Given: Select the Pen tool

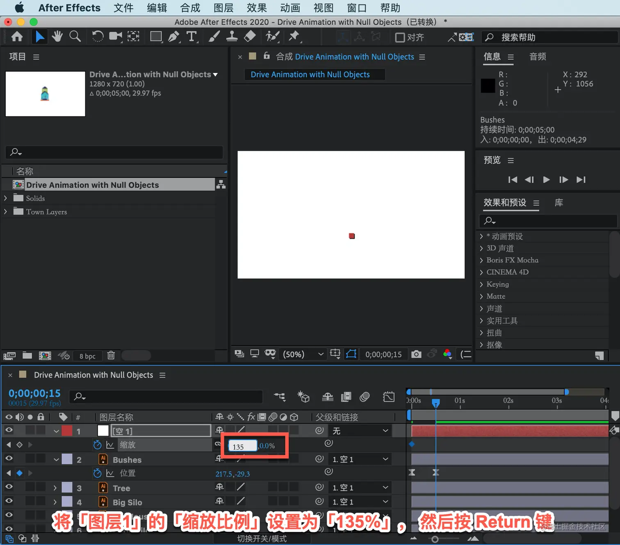Looking at the screenshot, I should click(x=174, y=36).
